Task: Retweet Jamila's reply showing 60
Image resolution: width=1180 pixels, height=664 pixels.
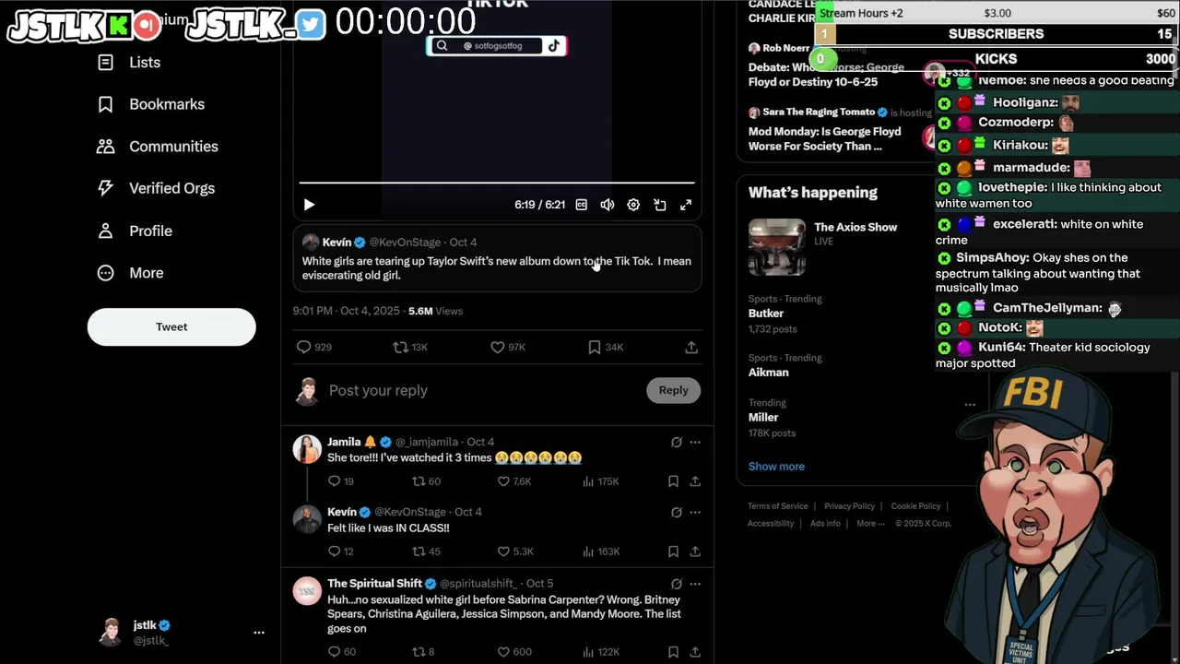Action: (426, 481)
